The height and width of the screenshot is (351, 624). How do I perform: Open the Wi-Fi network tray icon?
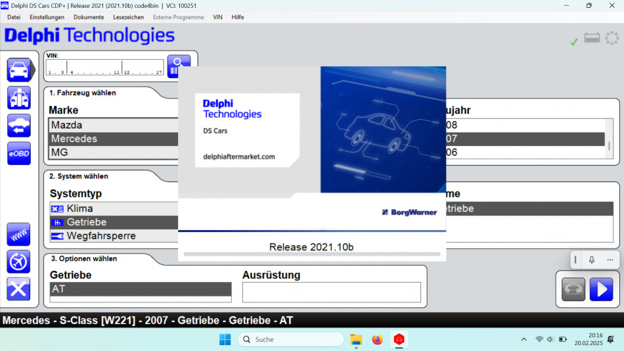(539, 339)
